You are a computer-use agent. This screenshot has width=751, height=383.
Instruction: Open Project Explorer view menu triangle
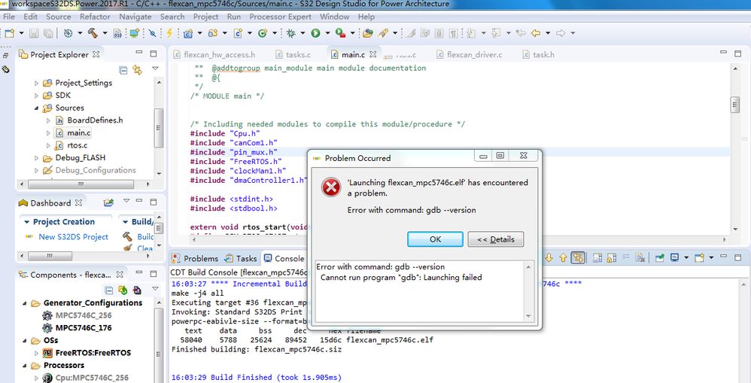tap(155, 69)
